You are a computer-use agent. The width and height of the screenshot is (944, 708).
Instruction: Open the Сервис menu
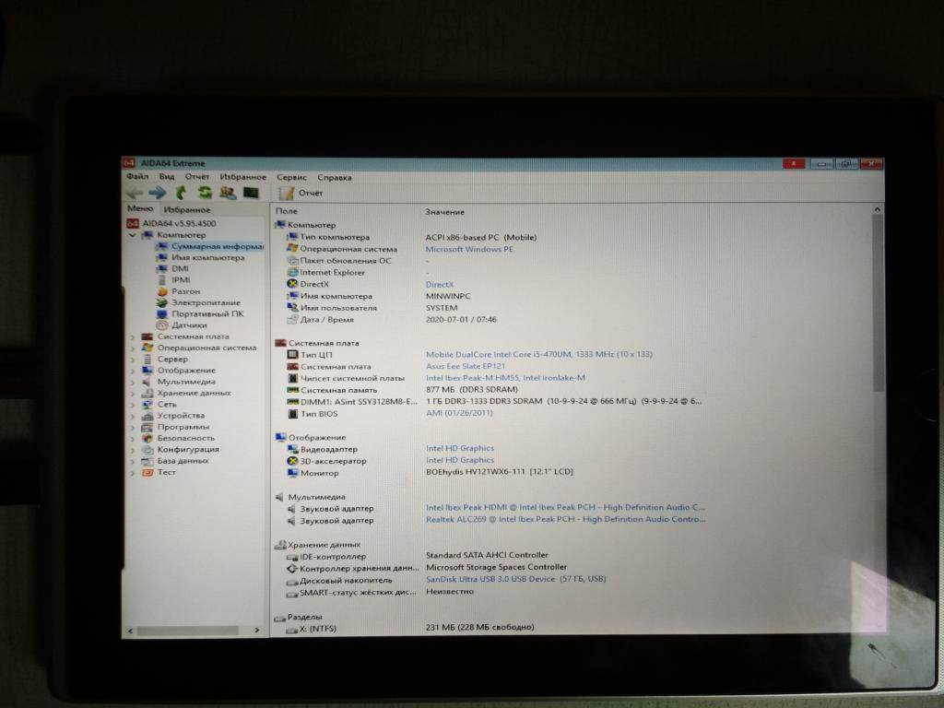(291, 177)
